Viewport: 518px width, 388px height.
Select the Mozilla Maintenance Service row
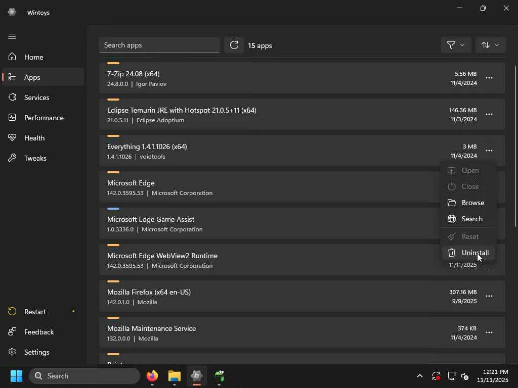pos(302,332)
